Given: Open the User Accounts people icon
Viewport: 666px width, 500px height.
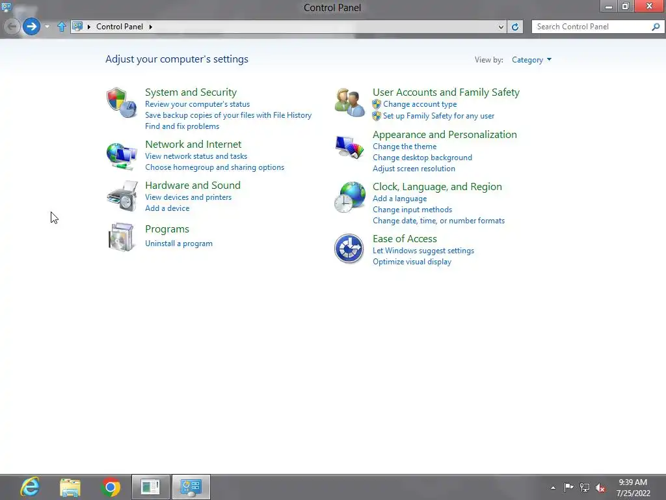Looking at the screenshot, I should [349, 102].
